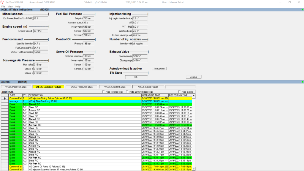
Task: Switch to WECS Passive Failure tab
Action: pos(16,87)
